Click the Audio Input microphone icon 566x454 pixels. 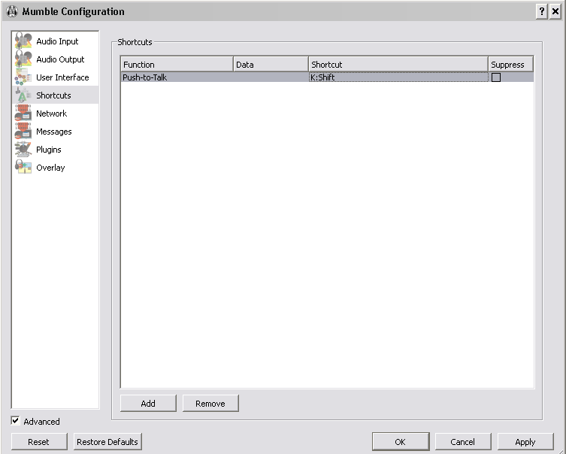[x=23, y=41]
